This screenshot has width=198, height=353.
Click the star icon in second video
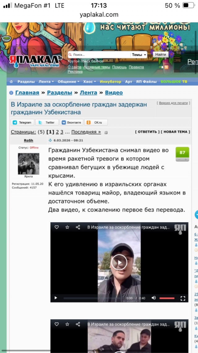tap(67, 324)
